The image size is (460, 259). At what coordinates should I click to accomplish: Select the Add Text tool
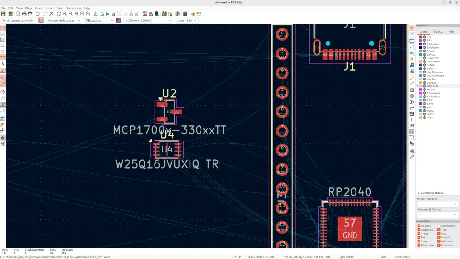point(412,119)
